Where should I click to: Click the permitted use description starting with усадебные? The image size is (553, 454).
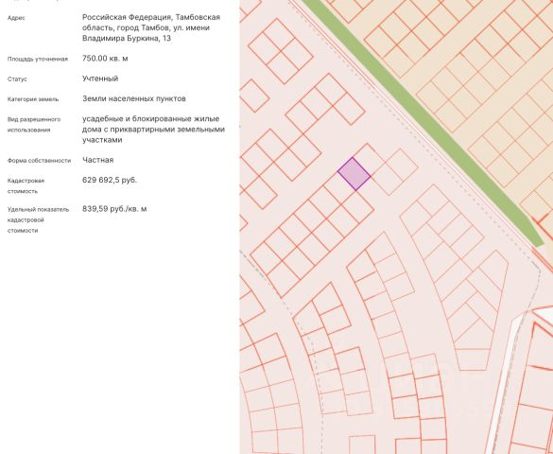[x=153, y=130]
